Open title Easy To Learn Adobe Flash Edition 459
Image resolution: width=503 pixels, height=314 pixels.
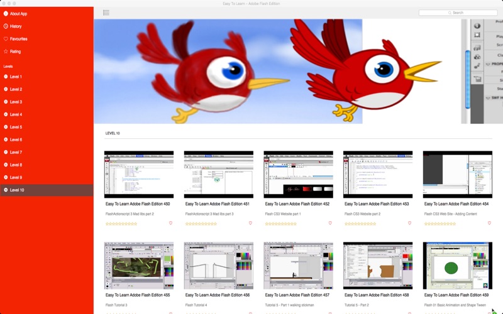(456, 295)
